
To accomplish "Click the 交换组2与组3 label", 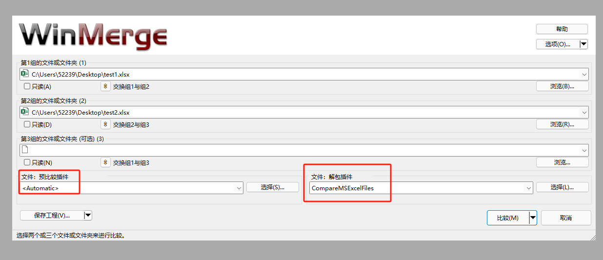I will (x=131, y=125).
